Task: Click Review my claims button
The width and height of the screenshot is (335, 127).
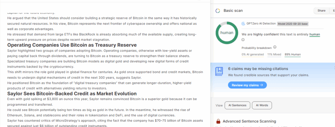Action: [247, 85]
